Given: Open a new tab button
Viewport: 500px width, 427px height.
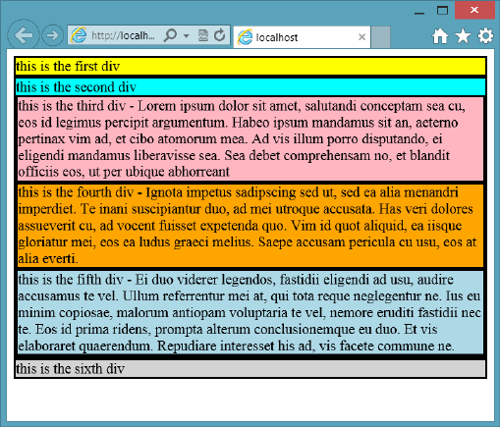Looking at the screenshot, I should click(x=381, y=37).
